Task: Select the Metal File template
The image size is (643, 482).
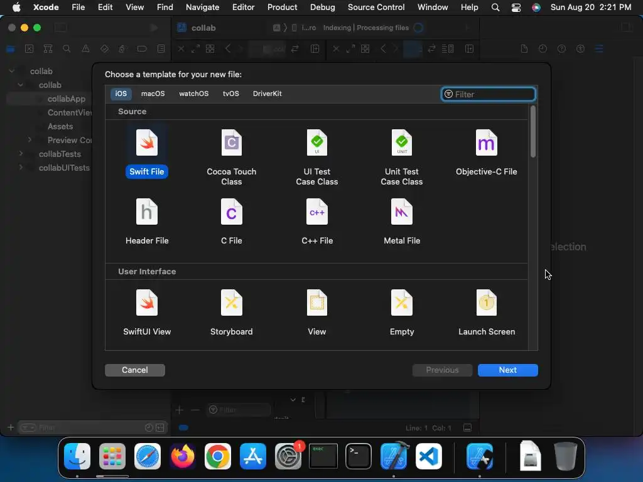Action: (401, 222)
